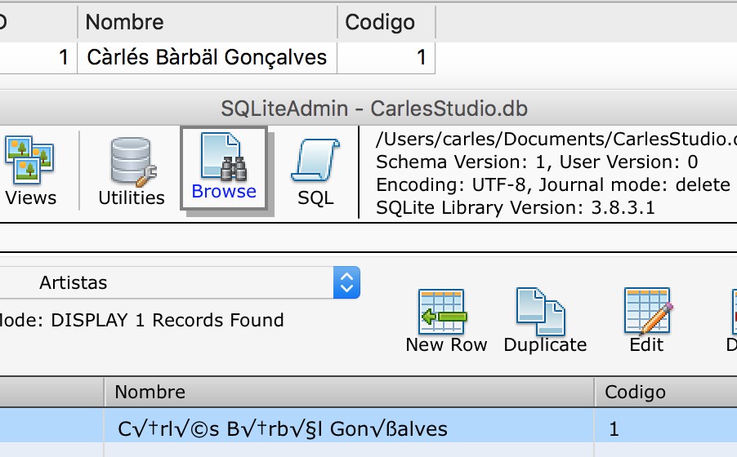This screenshot has height=457, width=737.
Task: Click the Browse label text
Action: [224, 191]
